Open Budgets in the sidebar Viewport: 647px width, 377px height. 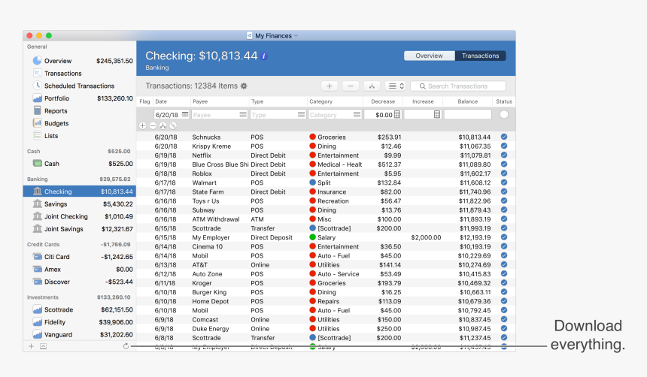pyautogui.click(x=56, y=123)
